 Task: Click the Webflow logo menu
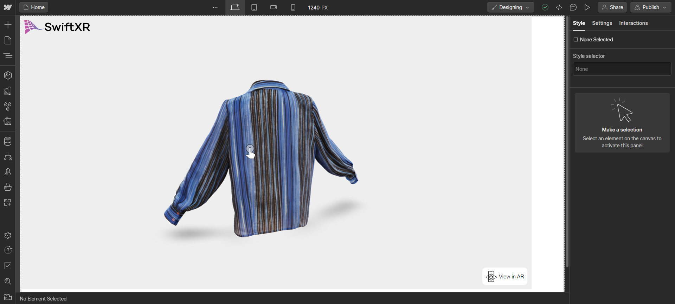(x=8, y=7)
